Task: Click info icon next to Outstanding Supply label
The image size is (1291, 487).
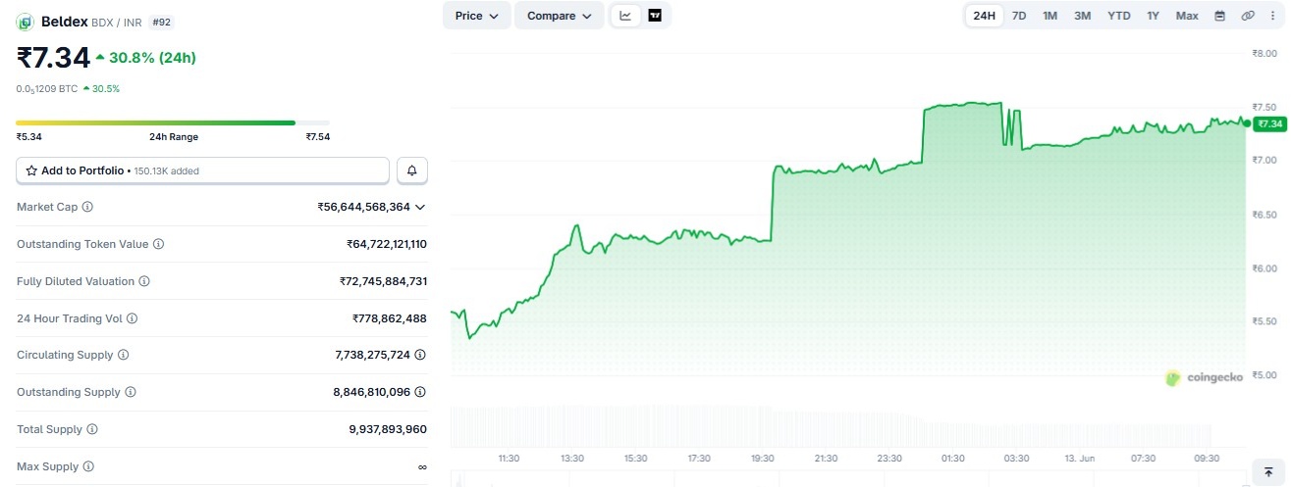Action: point(131,392)
